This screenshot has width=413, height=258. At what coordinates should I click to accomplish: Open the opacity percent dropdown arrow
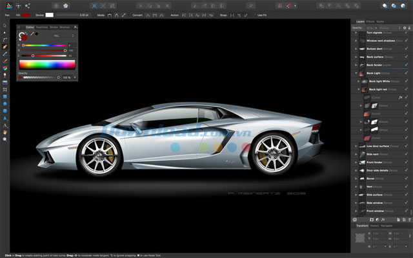click(75, 77)
